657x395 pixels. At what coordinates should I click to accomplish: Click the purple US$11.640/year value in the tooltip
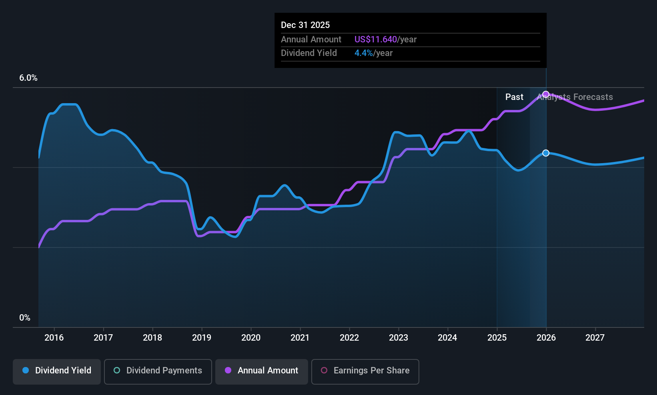[x=375, y=39]
